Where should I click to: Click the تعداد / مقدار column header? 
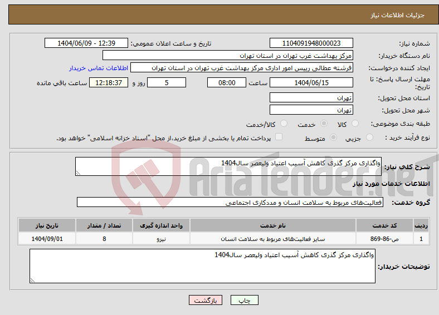tap(104, 225)
